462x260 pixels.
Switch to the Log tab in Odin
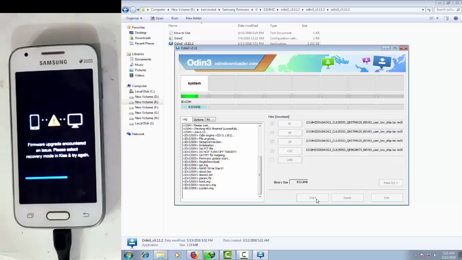pyautogui.click(x=185, y=120)
